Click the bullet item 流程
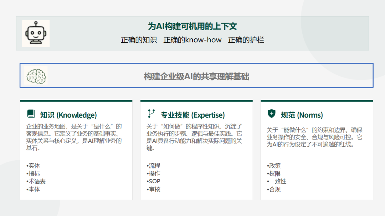385x216 pixels. point(153,166)
